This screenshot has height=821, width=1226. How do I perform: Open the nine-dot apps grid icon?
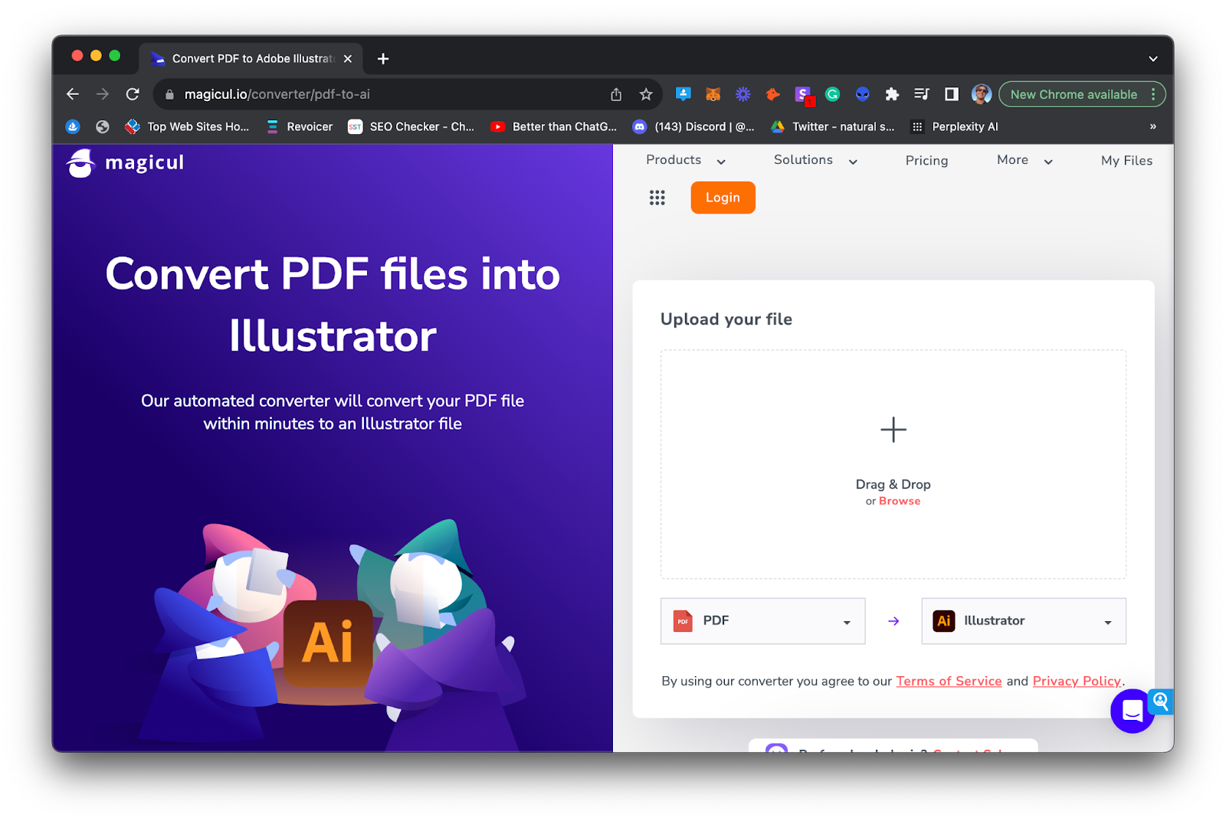pos(657,198)
